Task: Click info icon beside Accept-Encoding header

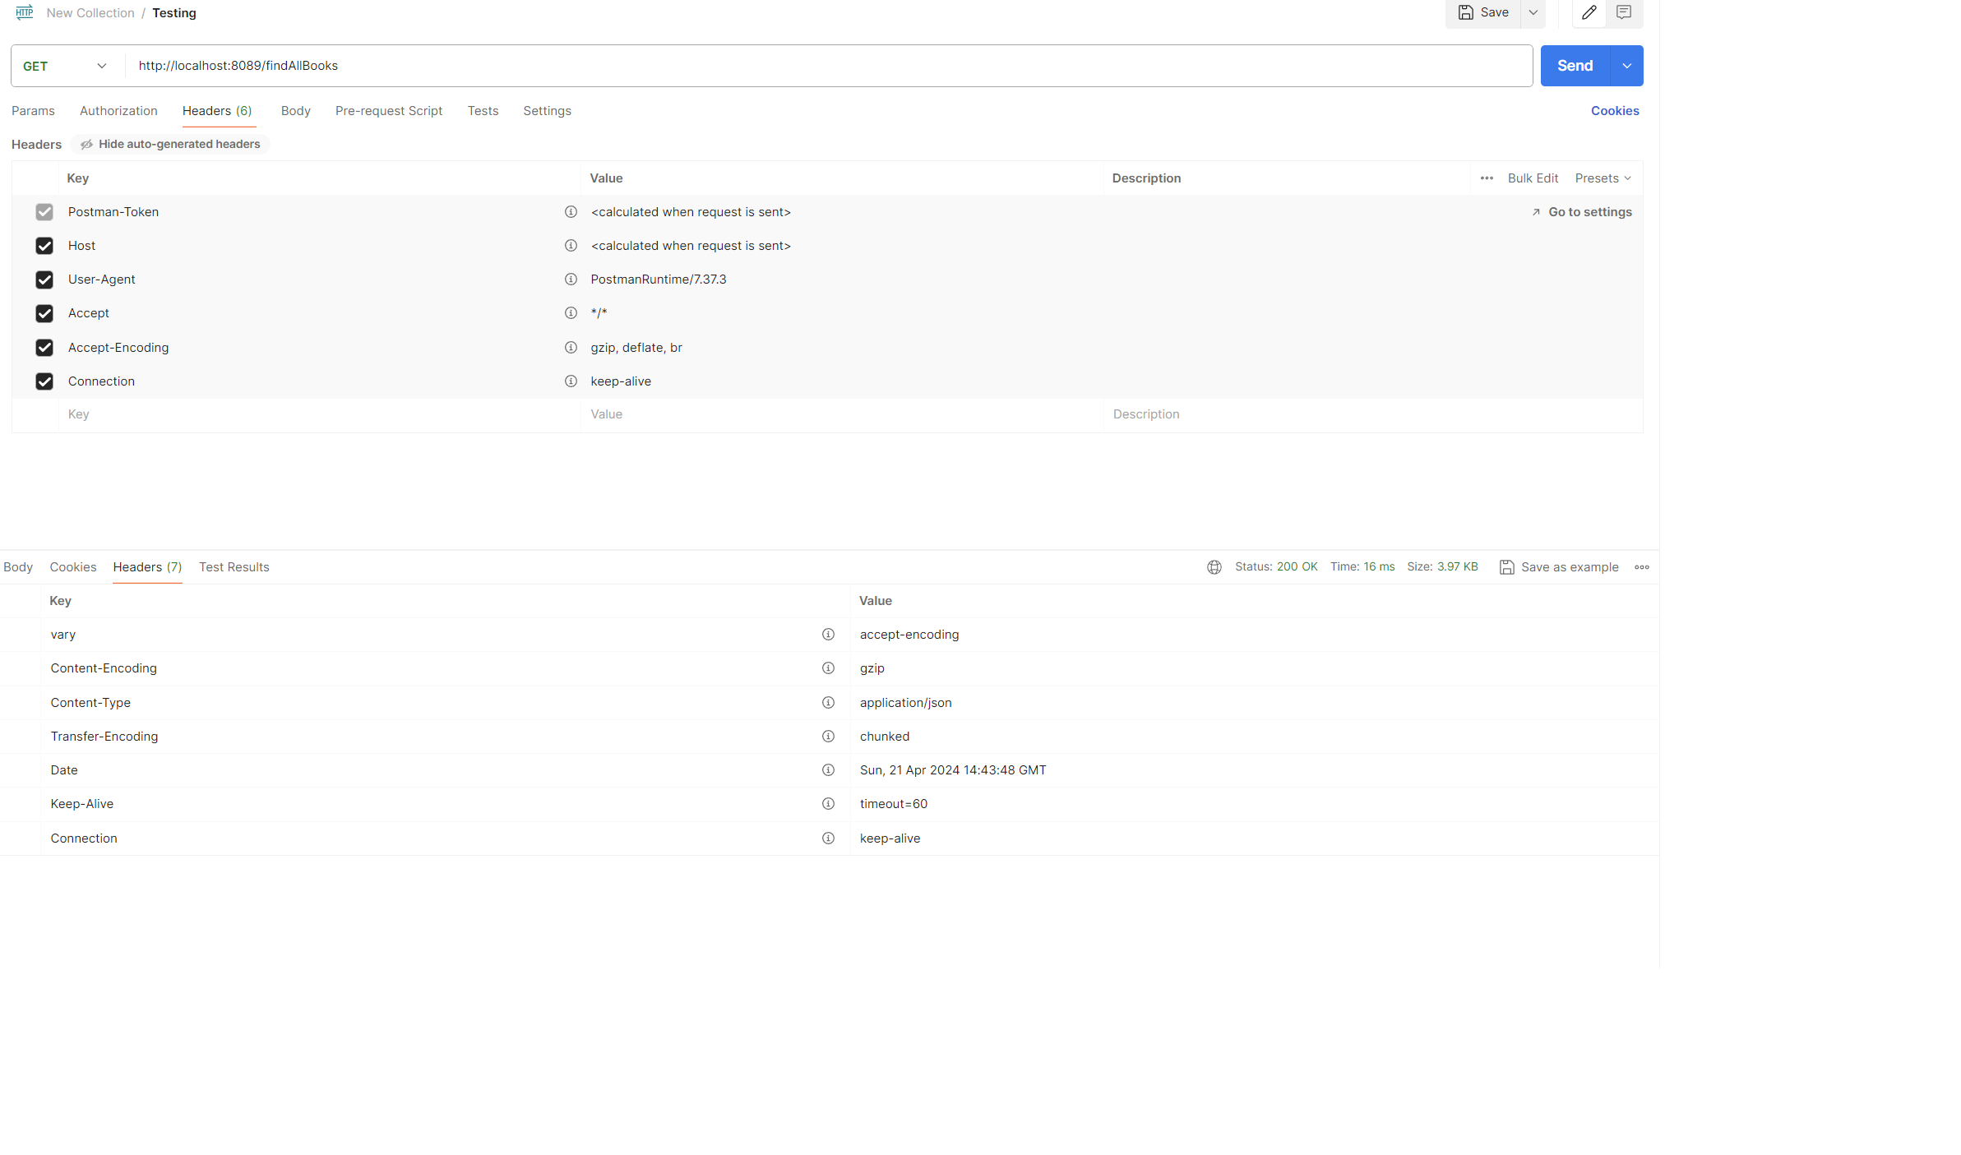Action: click(x=571, y=348)
